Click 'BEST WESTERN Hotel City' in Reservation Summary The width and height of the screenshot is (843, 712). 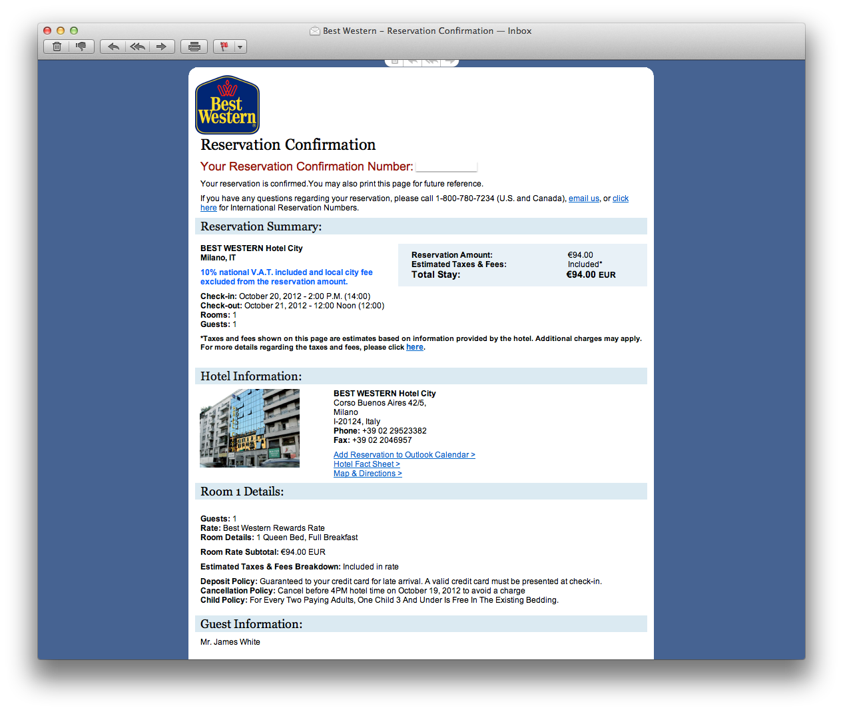pos(252,248)
